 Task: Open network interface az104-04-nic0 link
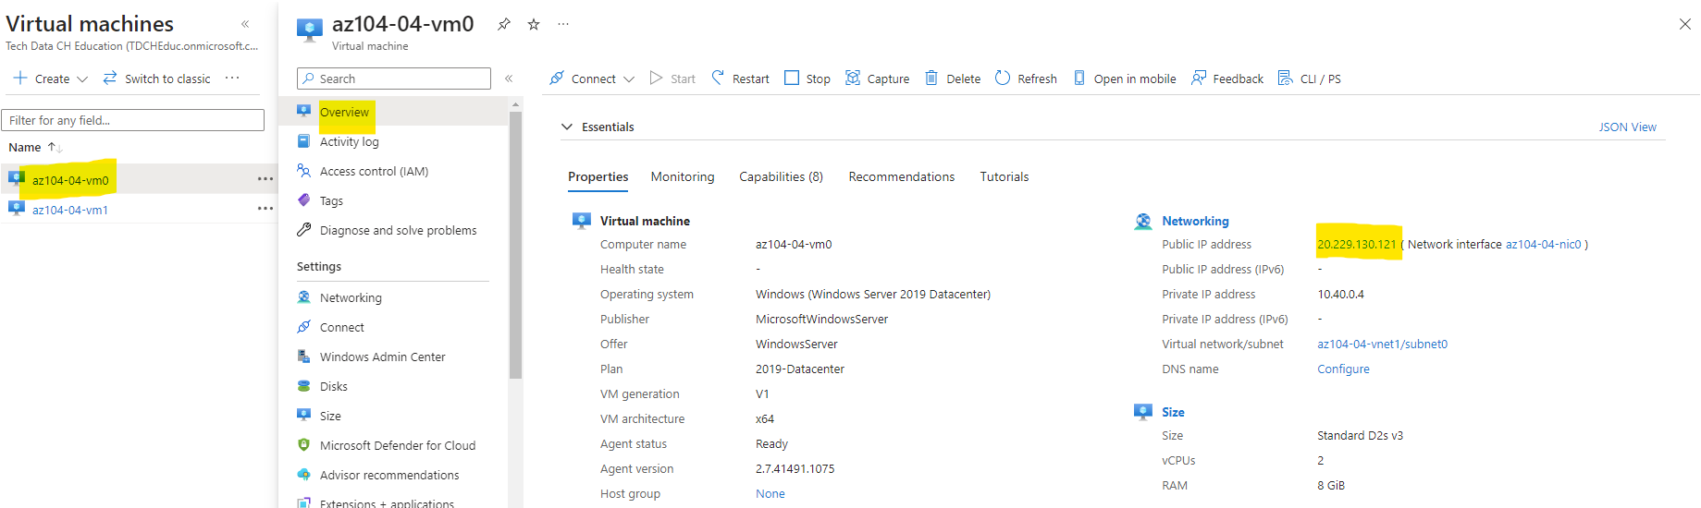[x=1543, y=244]
